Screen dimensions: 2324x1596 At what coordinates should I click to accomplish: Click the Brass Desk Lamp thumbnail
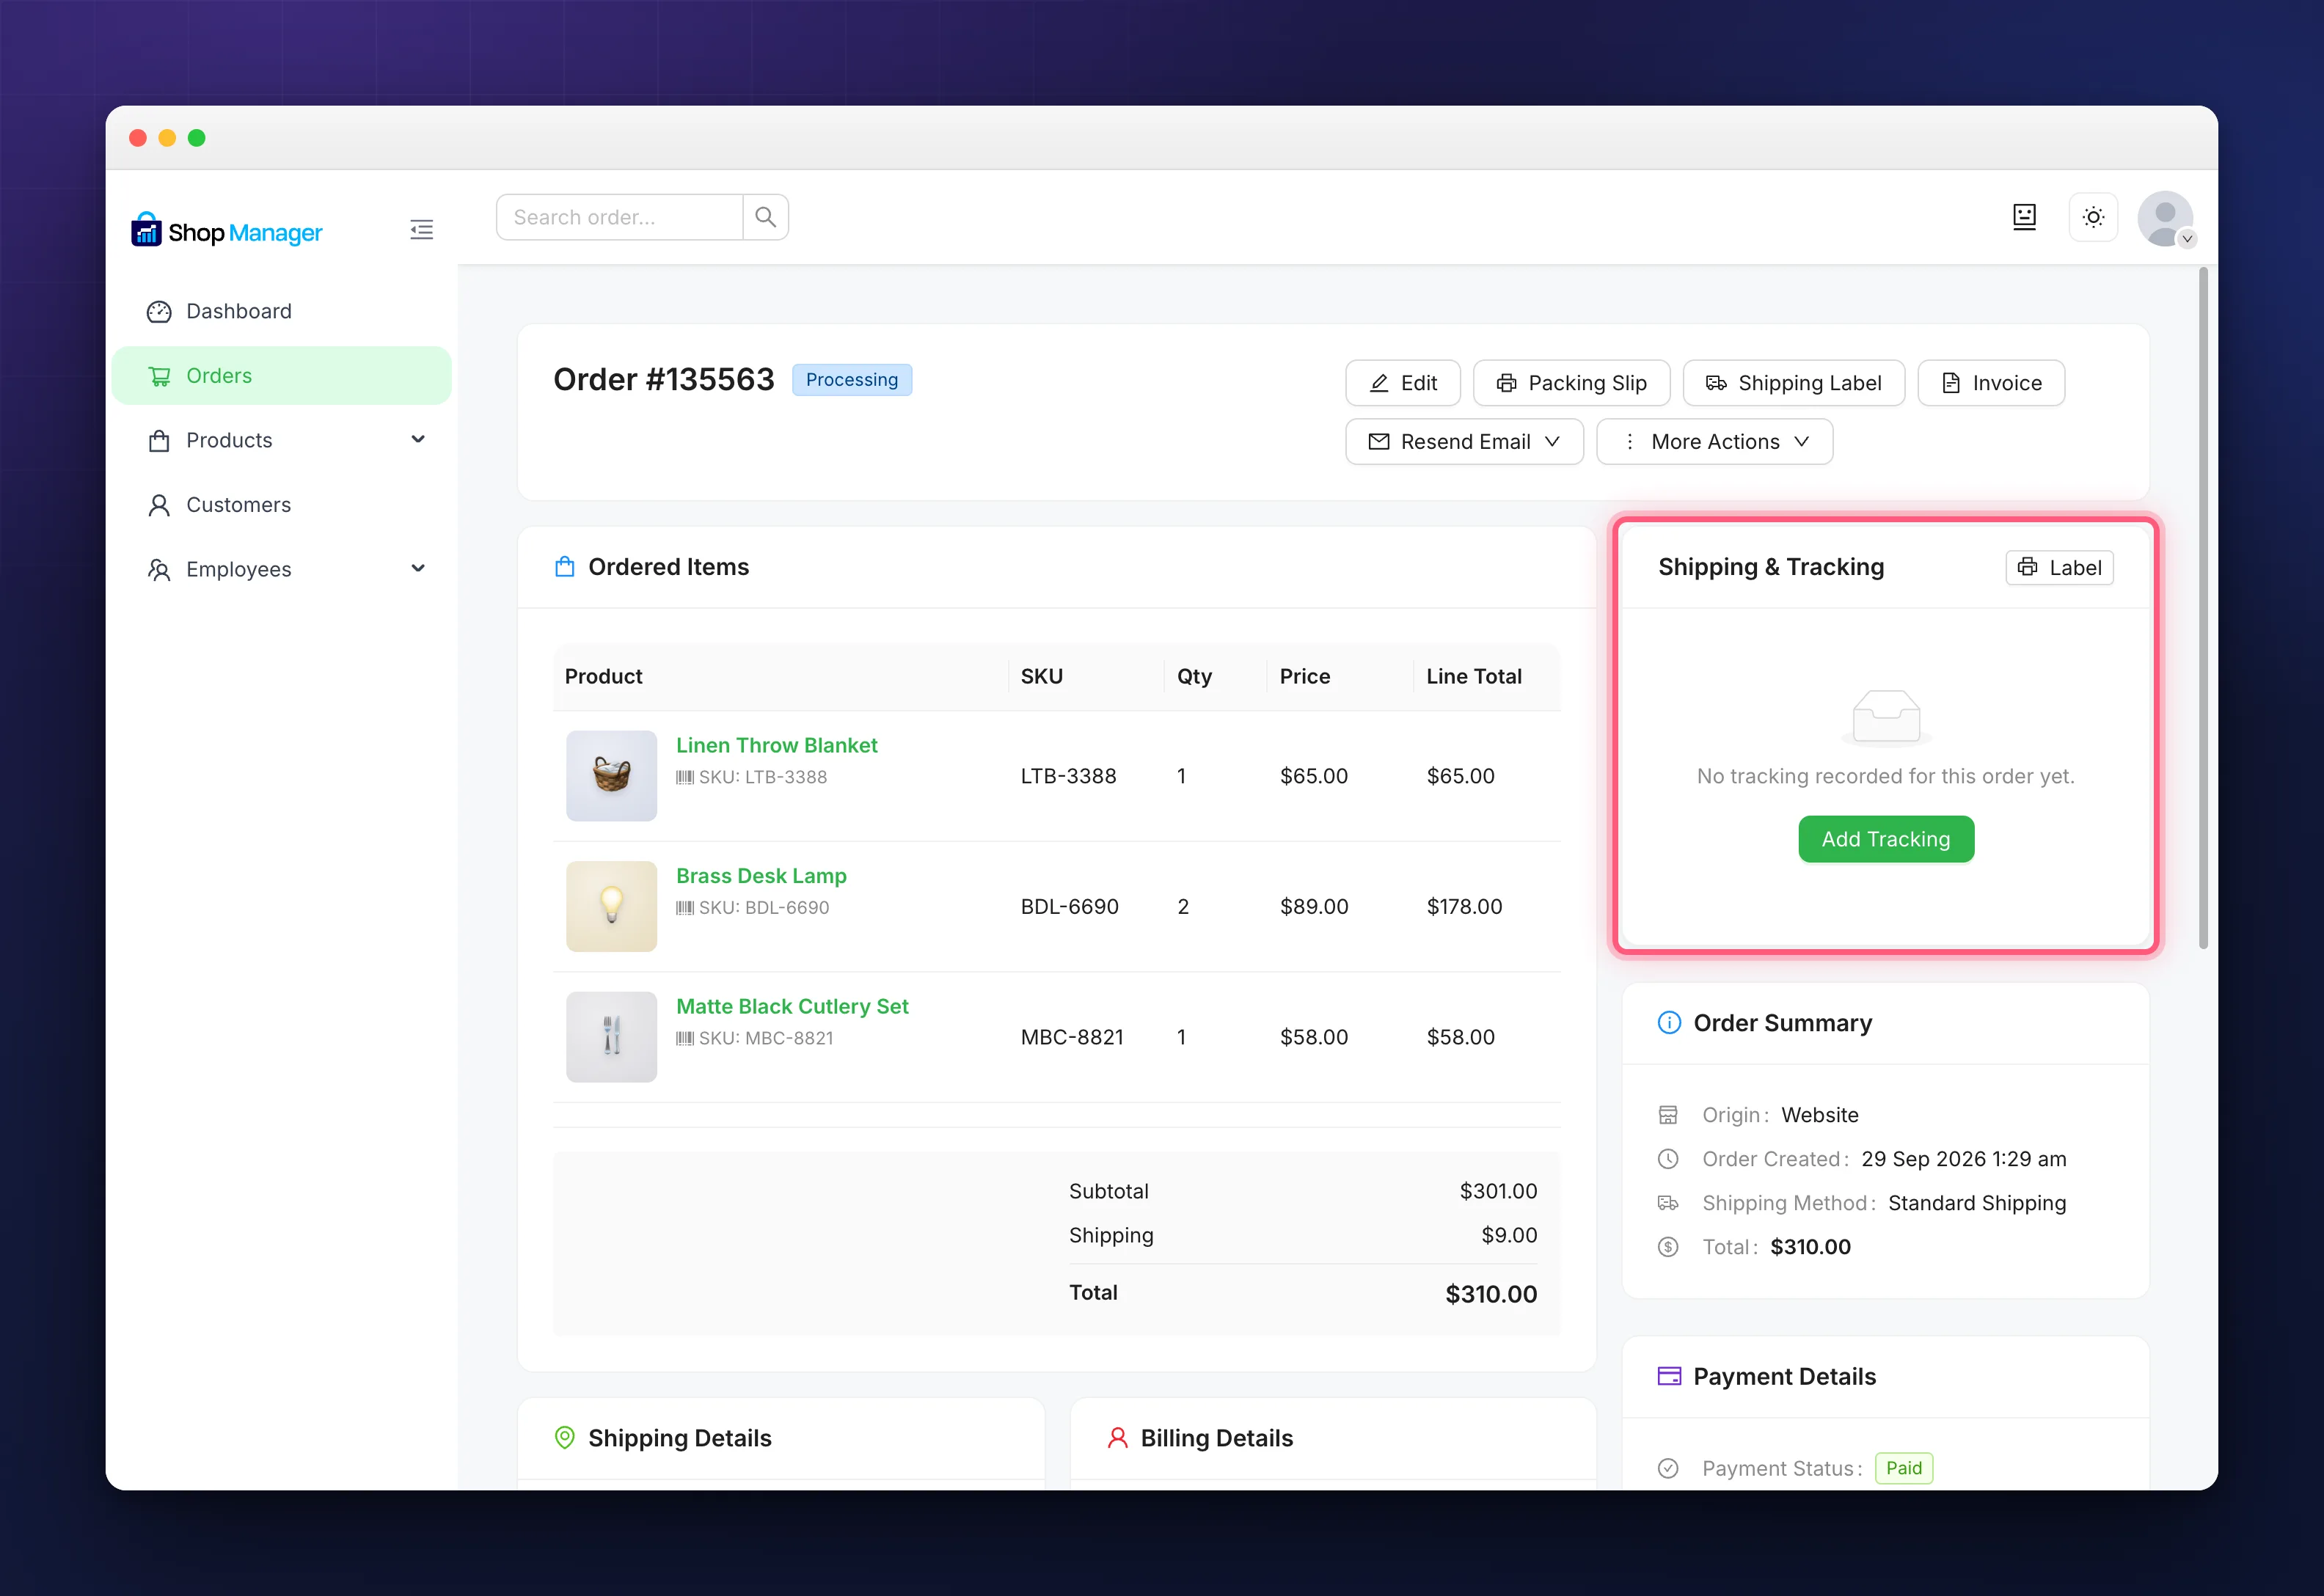pyautogui.click(x=611, y=907)
